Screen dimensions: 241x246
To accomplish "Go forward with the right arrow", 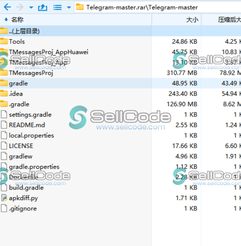I will point(20,7).
